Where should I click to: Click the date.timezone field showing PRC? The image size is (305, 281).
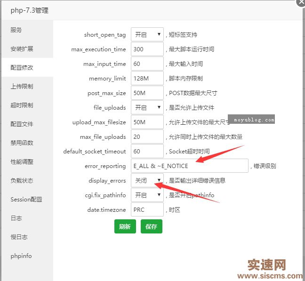[x=147, y=209]
